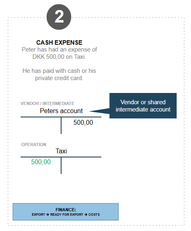The width and height of the screenshot is (191, 231).
Task: Click the first arrow after EXPORT
Action: pos(47,214)
